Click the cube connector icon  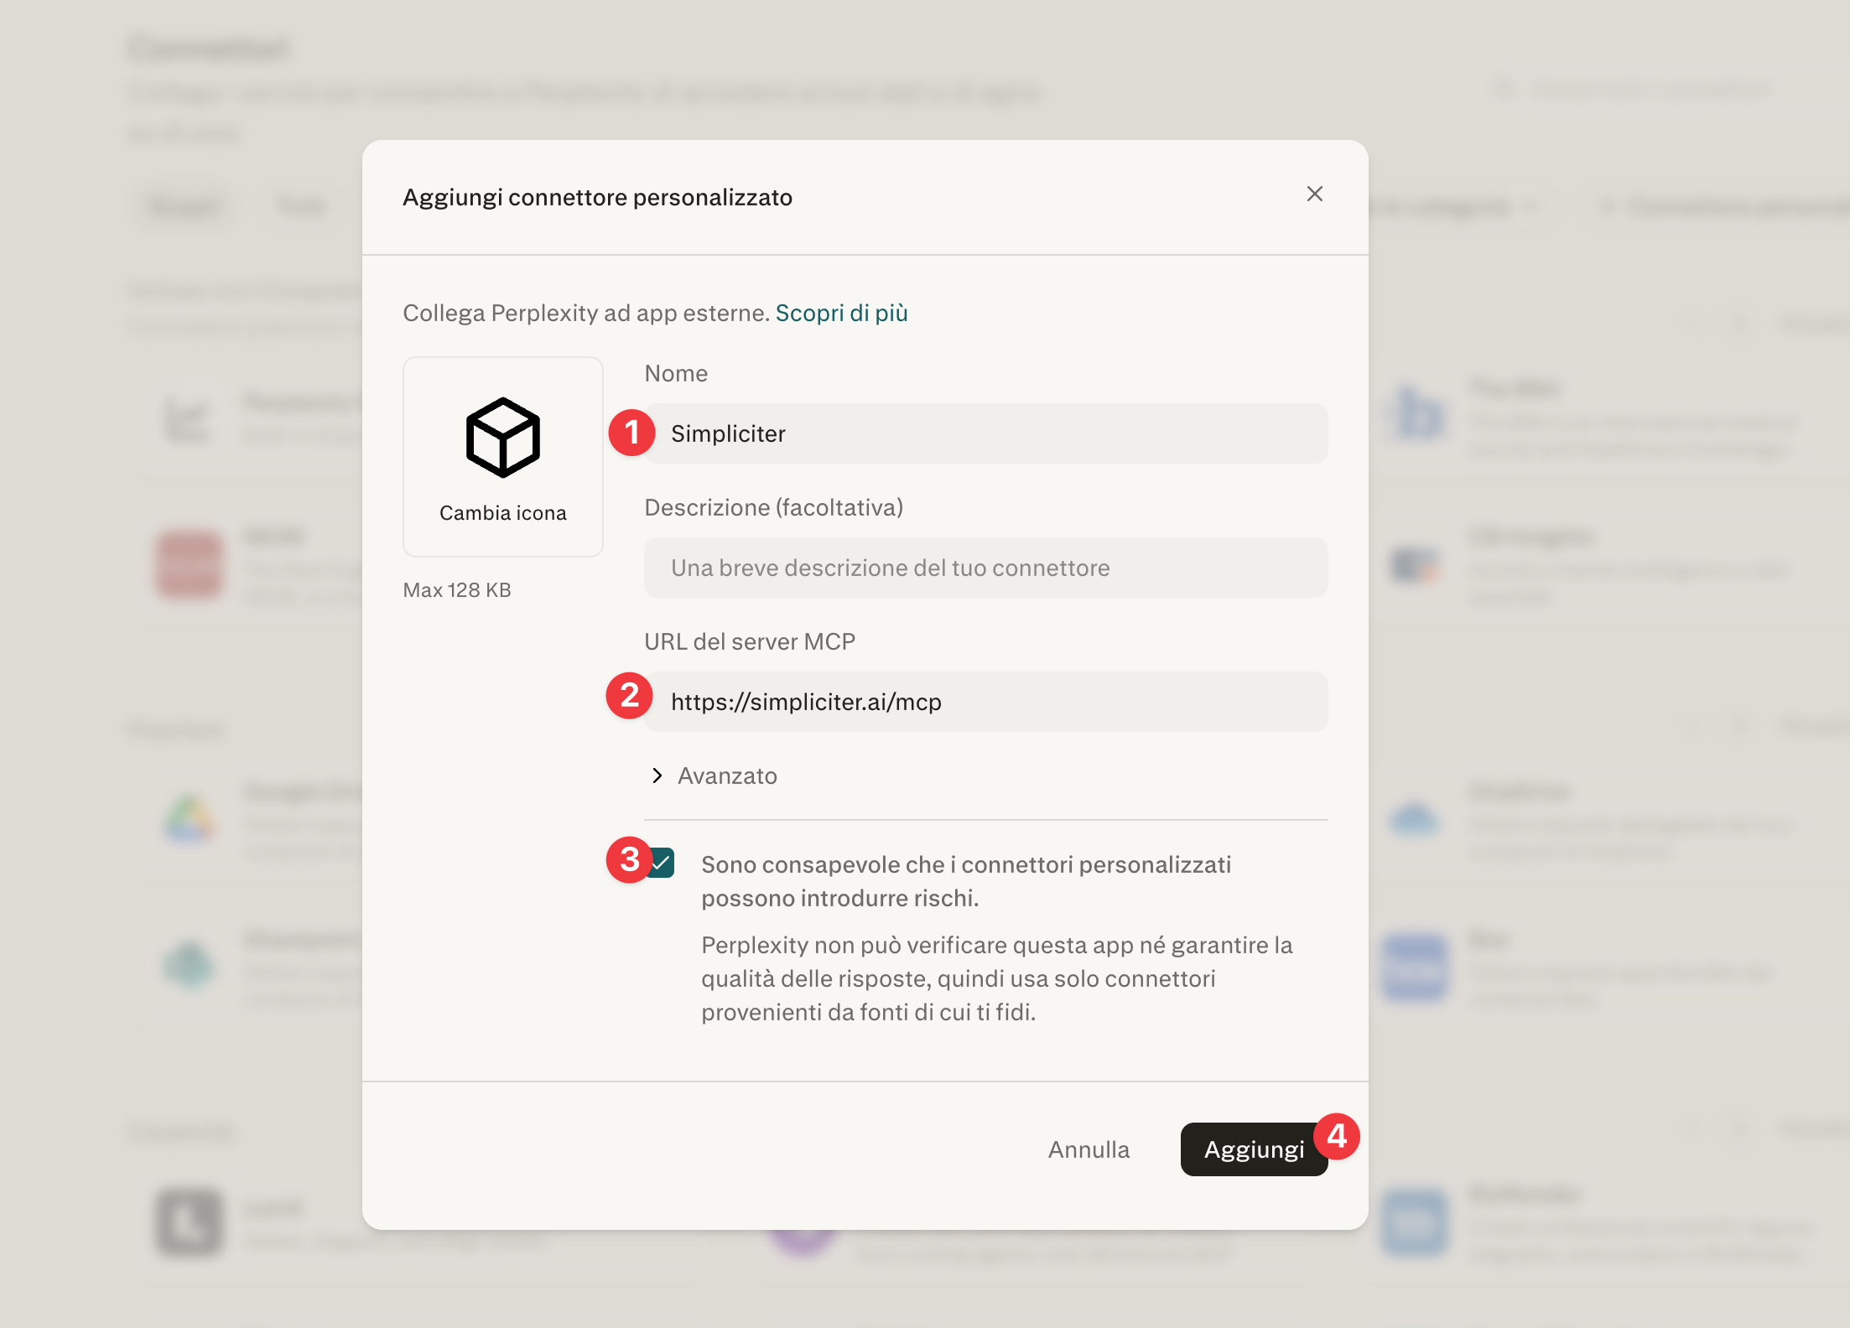[503, 438]
